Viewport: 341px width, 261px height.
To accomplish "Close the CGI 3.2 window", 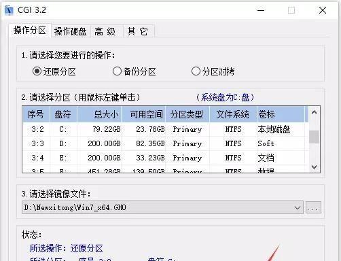I will click(323, 10).
